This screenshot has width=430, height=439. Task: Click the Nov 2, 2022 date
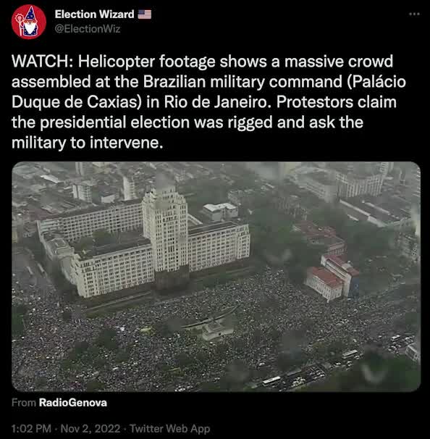[x=90, y=429]
